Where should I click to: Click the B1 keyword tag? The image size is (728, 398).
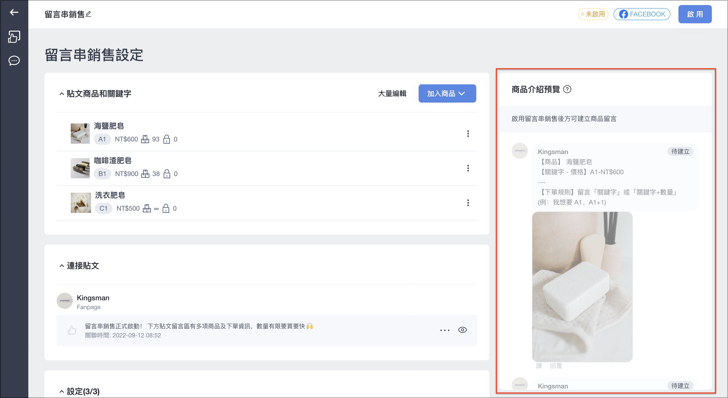102,173
